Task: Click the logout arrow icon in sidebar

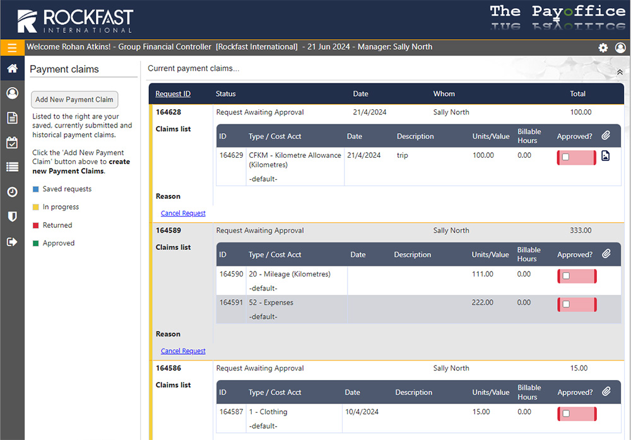Action: coord(12,242)
